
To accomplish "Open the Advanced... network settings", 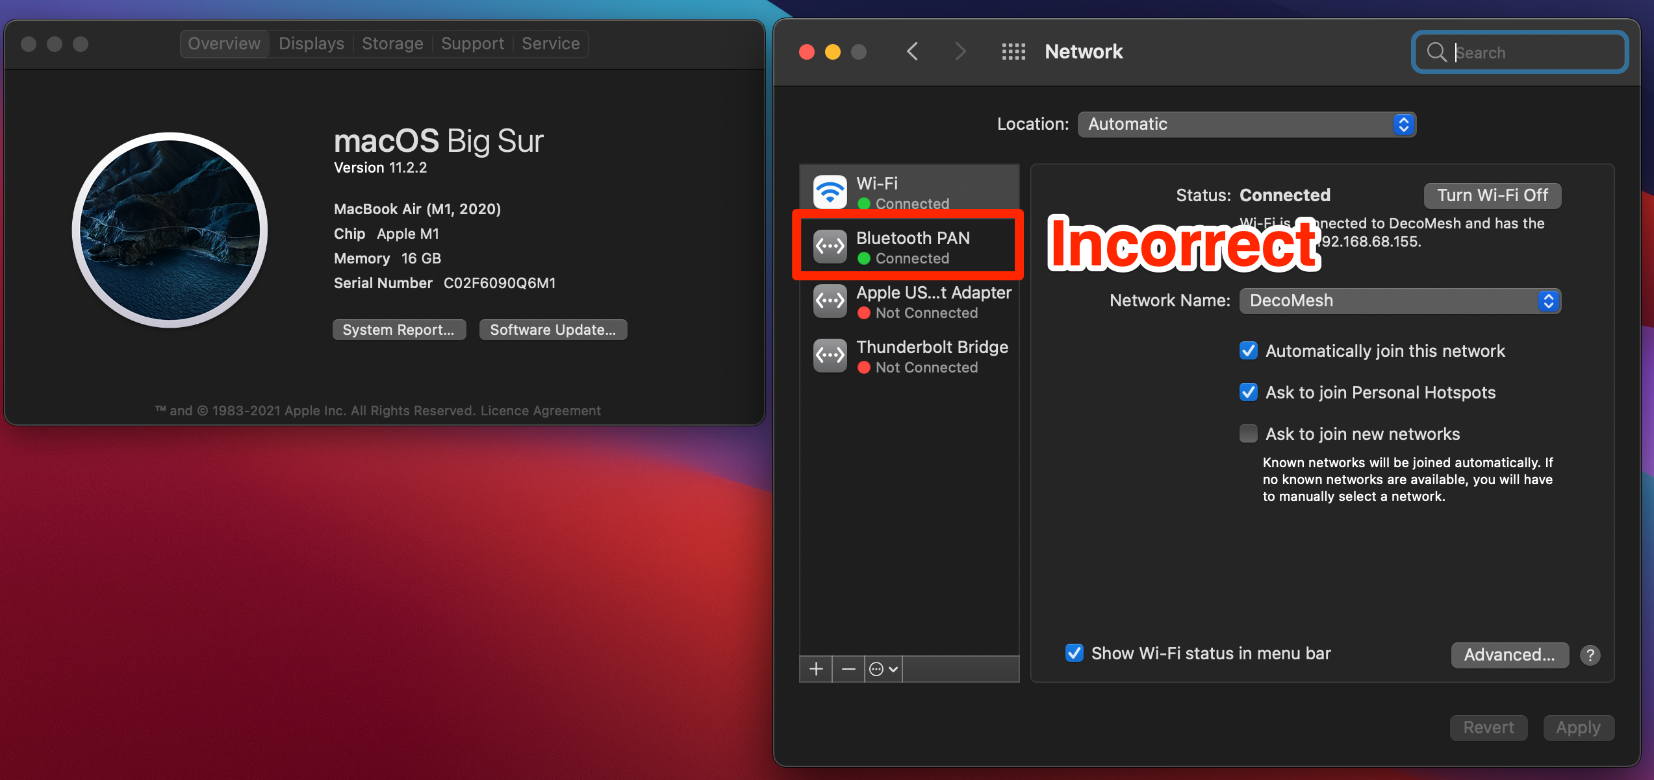I will tap(1509, 655).
